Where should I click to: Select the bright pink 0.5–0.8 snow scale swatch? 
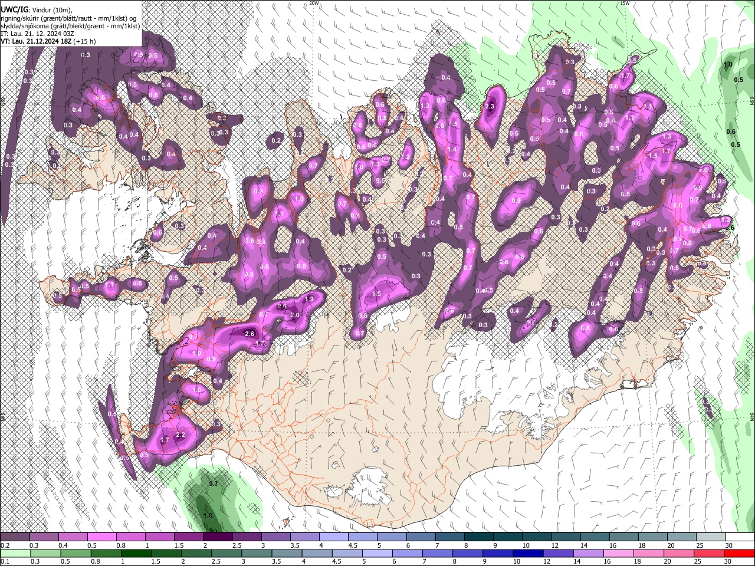click(101, 537)
